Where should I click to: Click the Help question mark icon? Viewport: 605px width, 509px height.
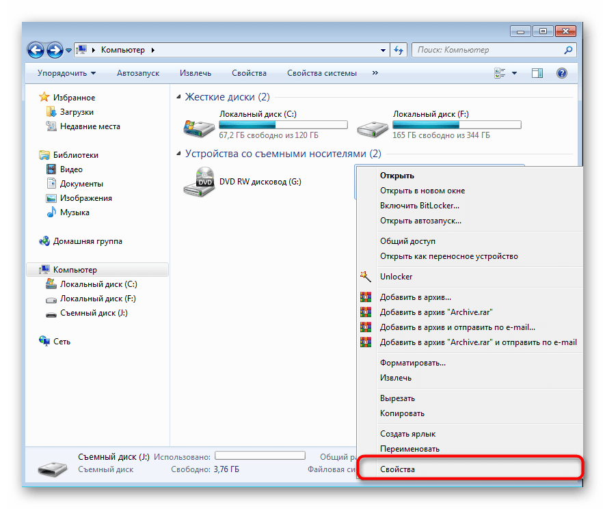point(561,73)
